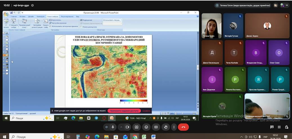Select the Word icon on taskbar
Image resolution: width=292 pixels, height=139 pixels.
pyautogui.click(x=153, y=137)
